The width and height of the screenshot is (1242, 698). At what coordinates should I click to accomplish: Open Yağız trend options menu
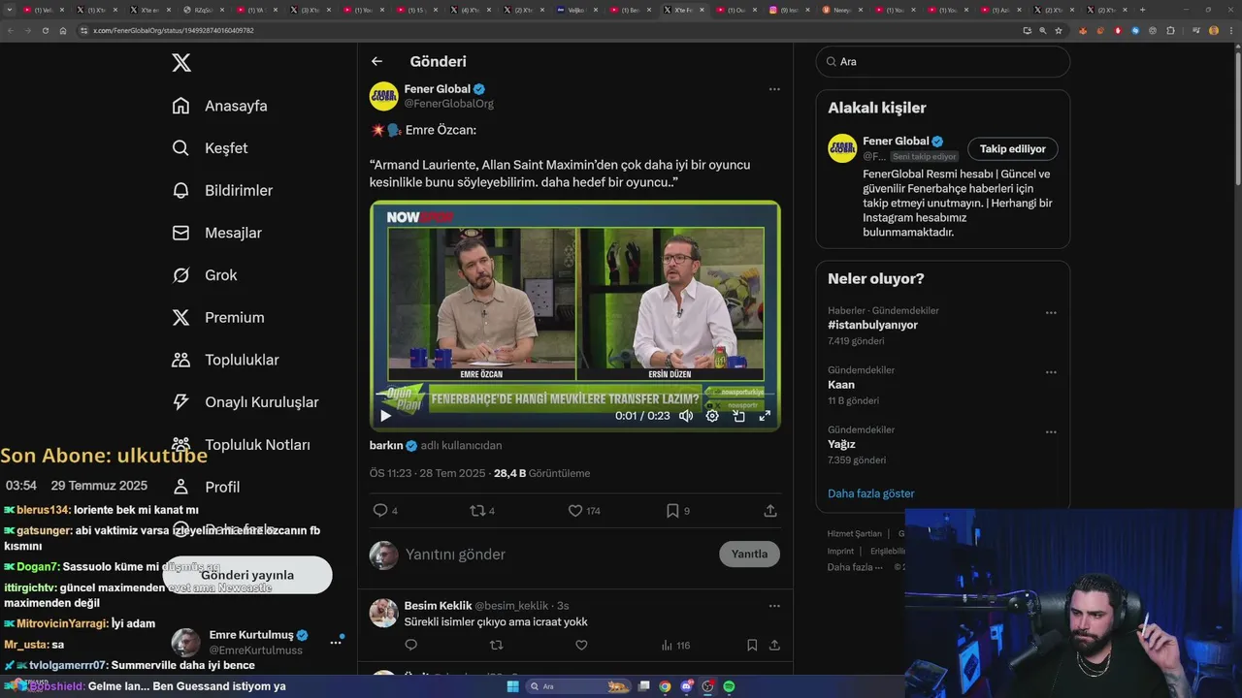1051,432
